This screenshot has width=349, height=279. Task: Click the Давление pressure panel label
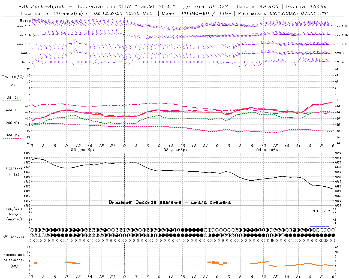[x=14, y=168]
